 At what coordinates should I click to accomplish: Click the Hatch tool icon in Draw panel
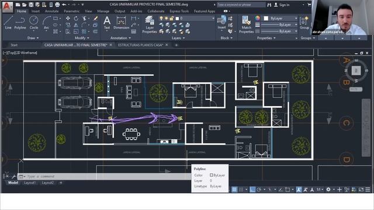(56, 32)
